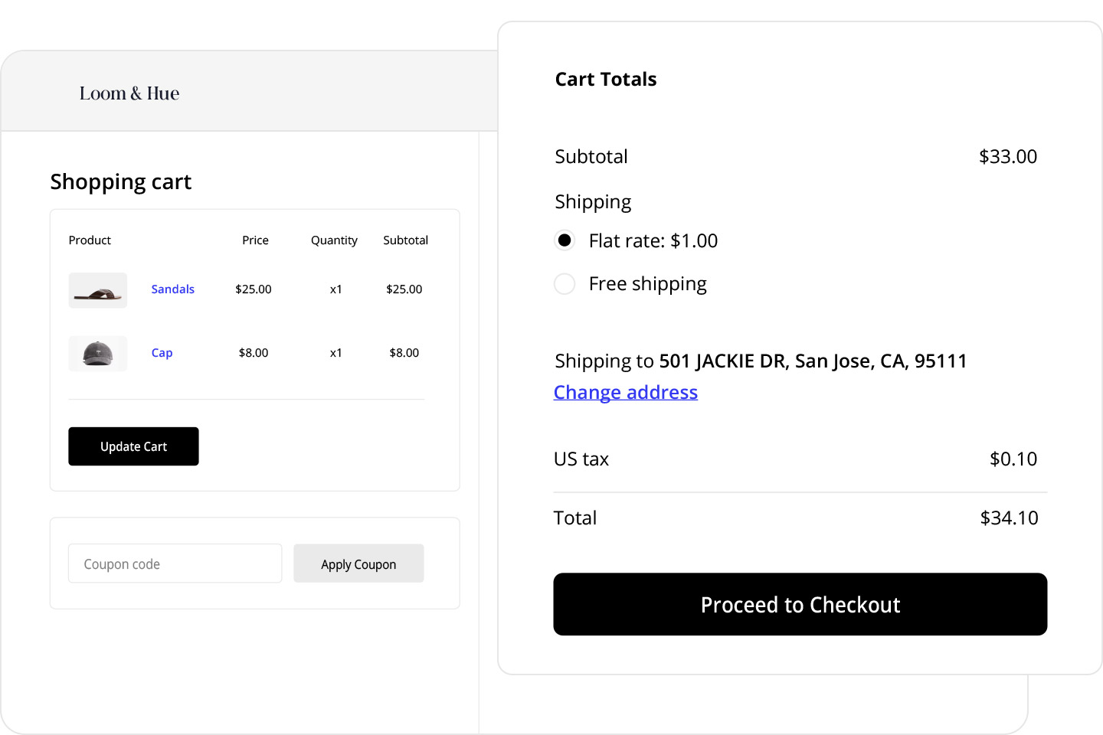
Task: Enable Free shipping
Action: click(x=565, y=283)
